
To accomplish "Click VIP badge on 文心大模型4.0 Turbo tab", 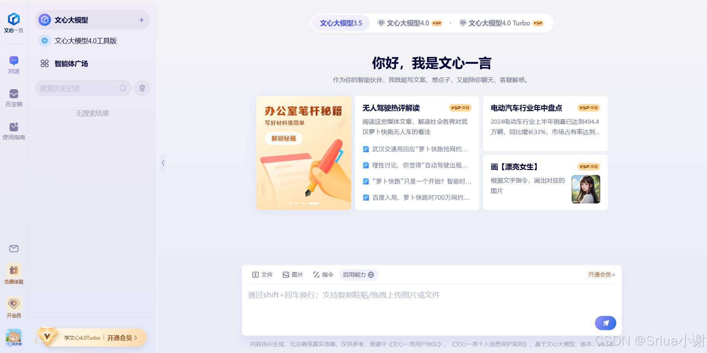I will click(x=538, y=23).
